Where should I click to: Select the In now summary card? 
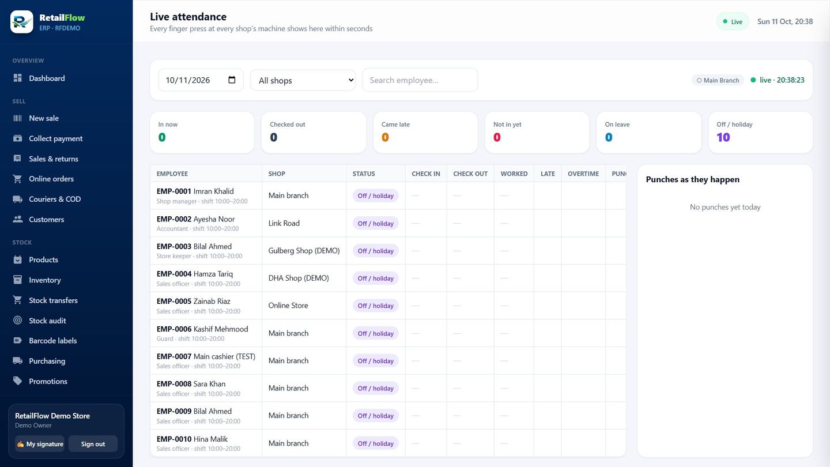[202, 133]
